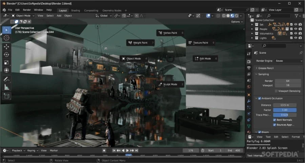
Task: Switch to material preview shading
Action: point(232,16)
